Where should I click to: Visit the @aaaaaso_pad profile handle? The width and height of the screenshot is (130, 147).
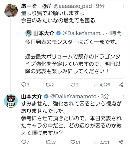coord(73,6)
